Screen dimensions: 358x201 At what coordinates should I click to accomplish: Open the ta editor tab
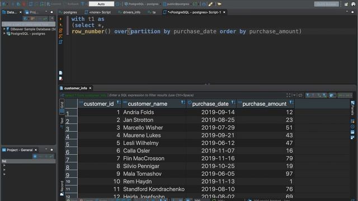152,12
